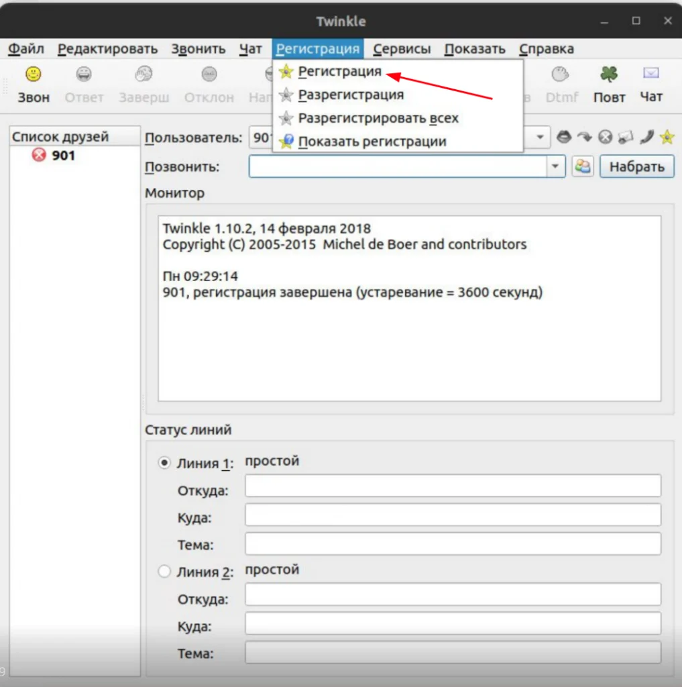Screen dimensions: 682x687
Task: Click the phone handset missed-calls icon
Action: tap(646, 137)
